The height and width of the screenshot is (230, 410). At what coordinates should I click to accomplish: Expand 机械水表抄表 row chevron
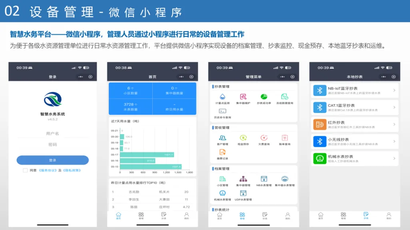[x=394, y=159]
